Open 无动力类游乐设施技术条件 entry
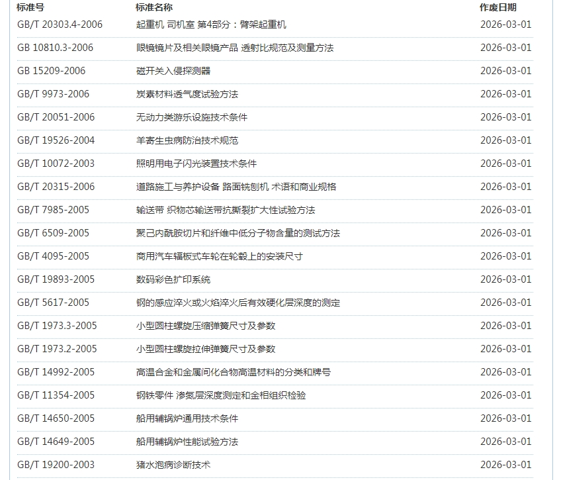This screenshot has width=561, height=480. coord(192,117)
